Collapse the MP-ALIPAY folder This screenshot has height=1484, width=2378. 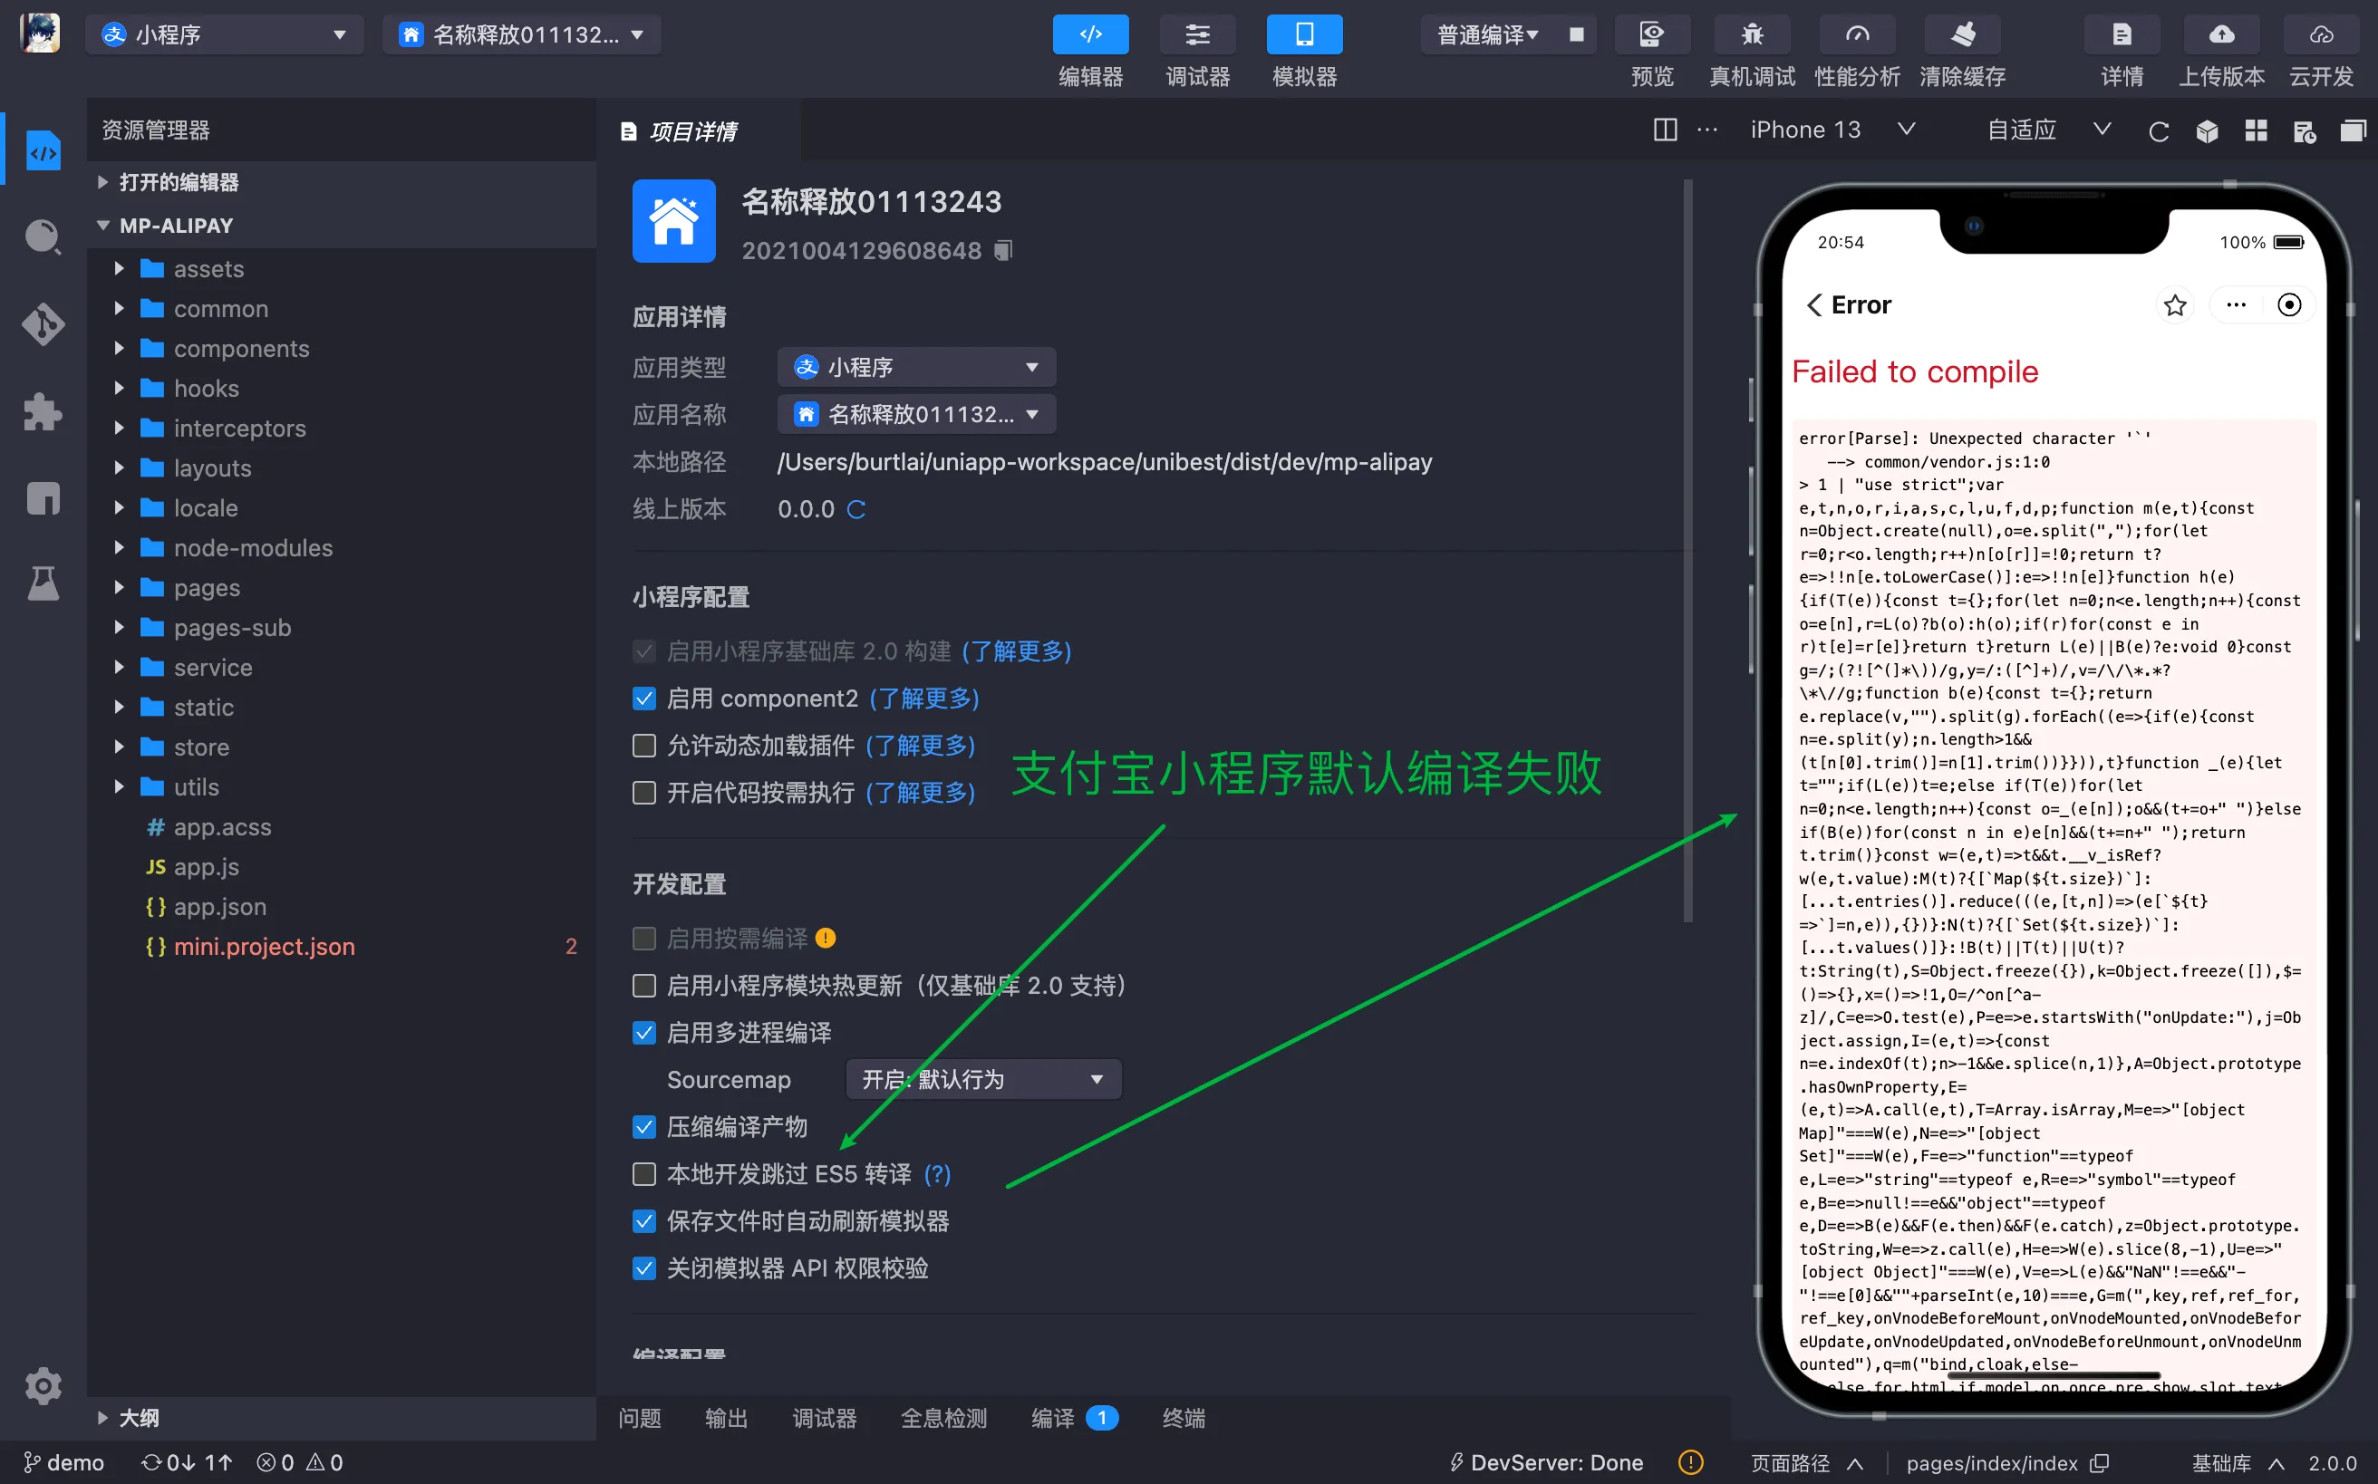click(x=105, y=225)
